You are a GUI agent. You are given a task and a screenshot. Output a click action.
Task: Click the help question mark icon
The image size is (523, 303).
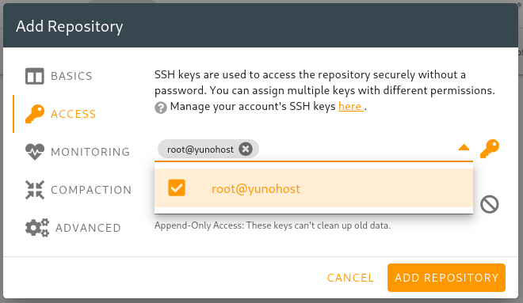click(x=160, y=108)
